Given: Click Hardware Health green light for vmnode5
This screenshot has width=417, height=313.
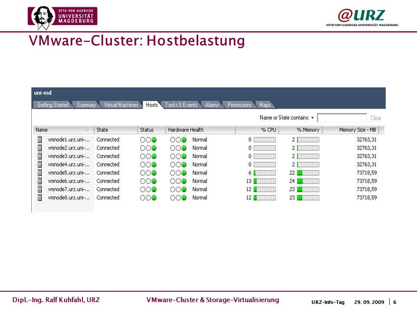Looking at the screenshot, I should tap(184, 173).
